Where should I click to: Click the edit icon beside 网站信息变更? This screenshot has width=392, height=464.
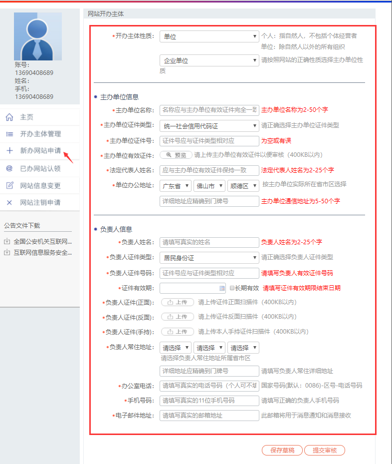pos(9,186)
